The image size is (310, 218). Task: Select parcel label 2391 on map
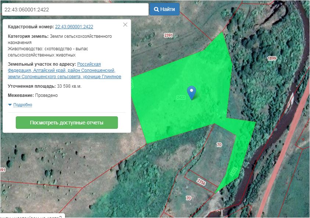point(169,35)
